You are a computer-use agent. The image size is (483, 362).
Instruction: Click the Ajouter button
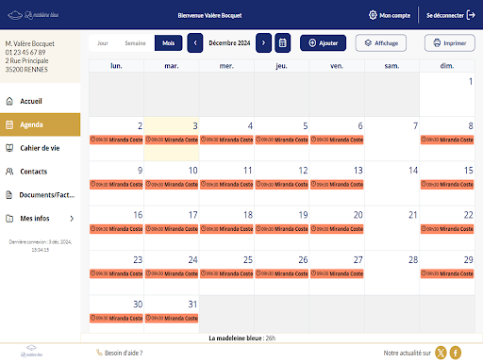pyautogui.click(x=323, y=43)
